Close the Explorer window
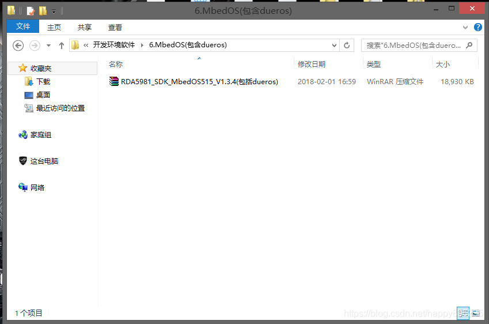Screen dimensions: 489x324 (472, 9)
